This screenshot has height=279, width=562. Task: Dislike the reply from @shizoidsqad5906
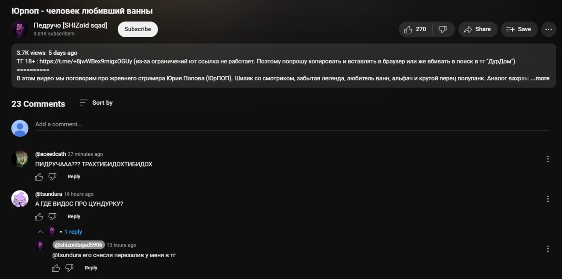pos(69,268)
